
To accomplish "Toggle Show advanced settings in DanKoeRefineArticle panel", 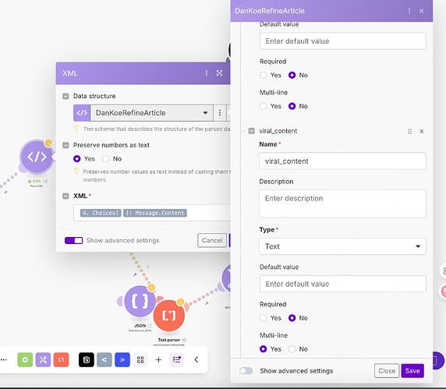I will pos(246,371).
